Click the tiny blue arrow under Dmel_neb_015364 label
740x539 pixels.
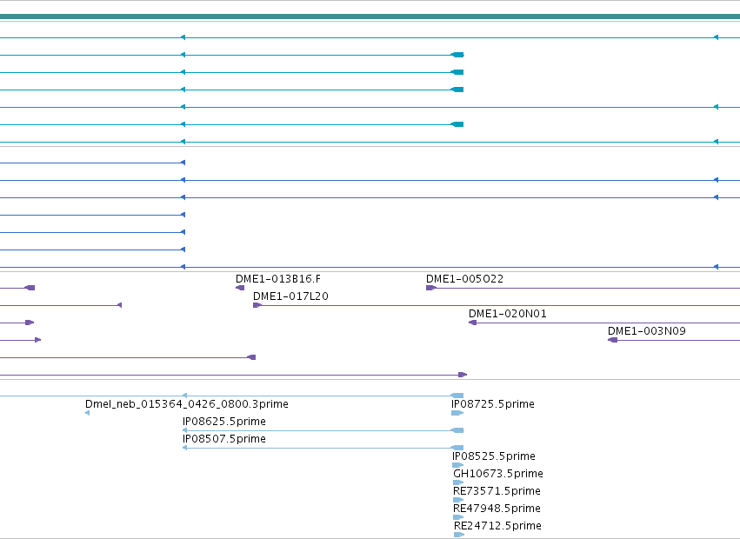tap(87, 413)
